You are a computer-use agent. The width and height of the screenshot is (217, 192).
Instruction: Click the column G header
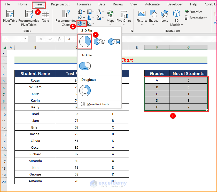188,47
